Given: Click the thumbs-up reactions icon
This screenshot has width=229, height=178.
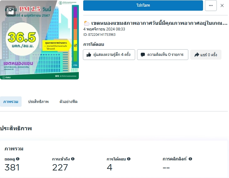Looking at the screenshot, I should tap(89, 55).
